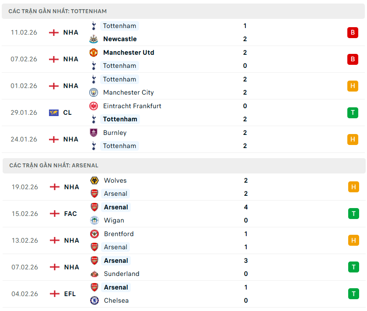Click the orange H badge for Brentford match
Image resolution: width=367 pixels, height=311 pixels.
click(353, 240)
